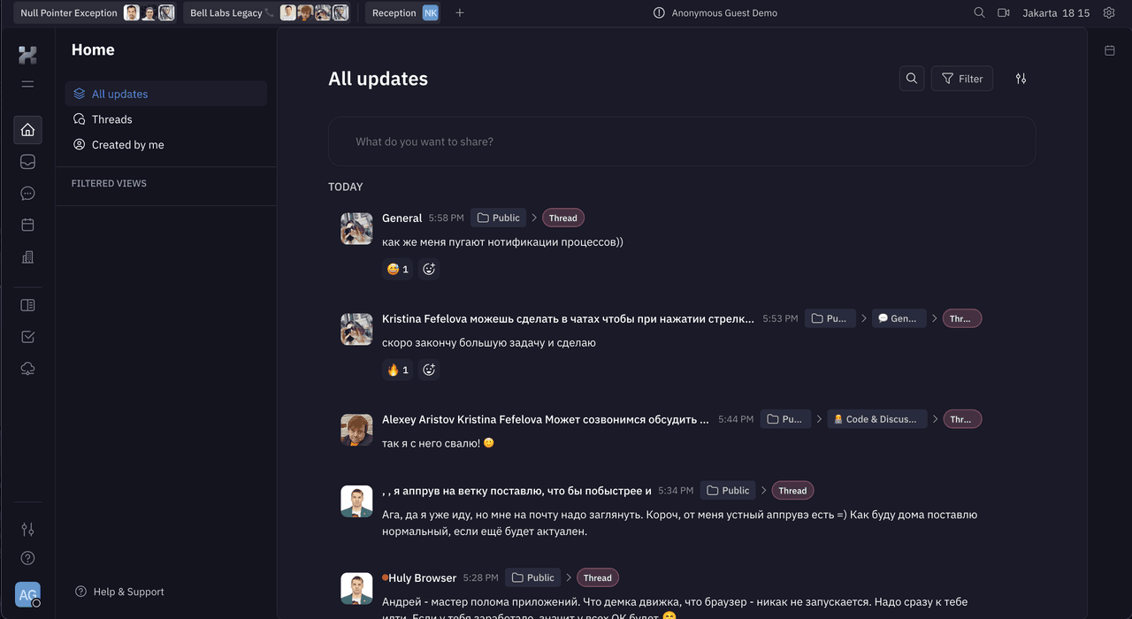Viewport: 1132px width, 619px height.
Task: Open the chat messages sidebar icon
Action: click(x=27, y=194)
